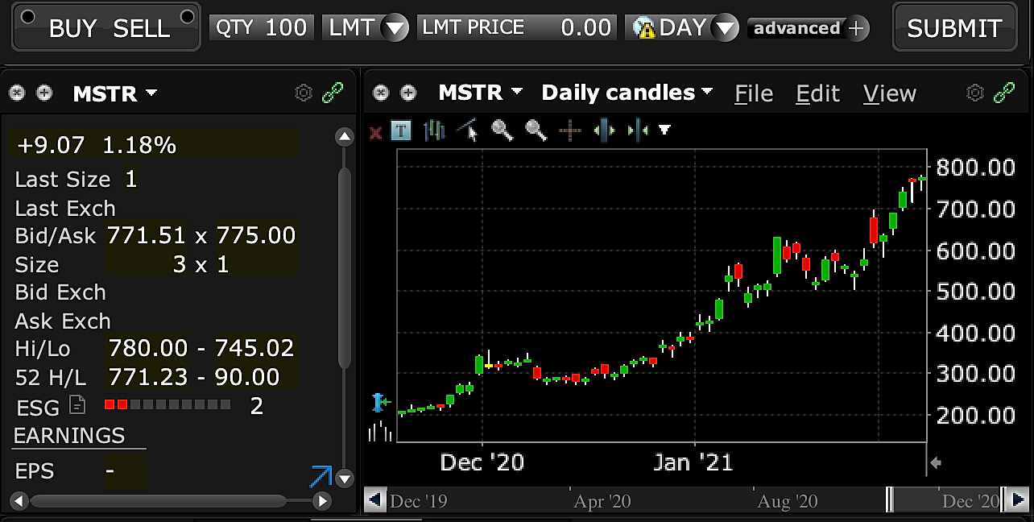The height and width of the screenshot is (522, 1034).
Task: Click the green link icon in quote panel
Action: (333, 93)
